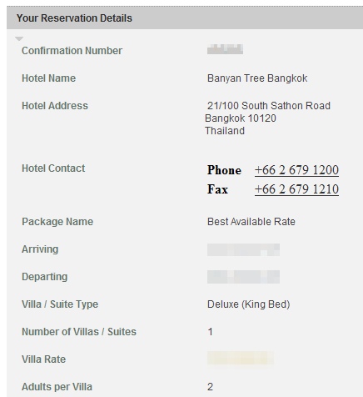Click the Adults per Villa label
Image resolution: width=363 pixels, height=397 pixels.
57,387
